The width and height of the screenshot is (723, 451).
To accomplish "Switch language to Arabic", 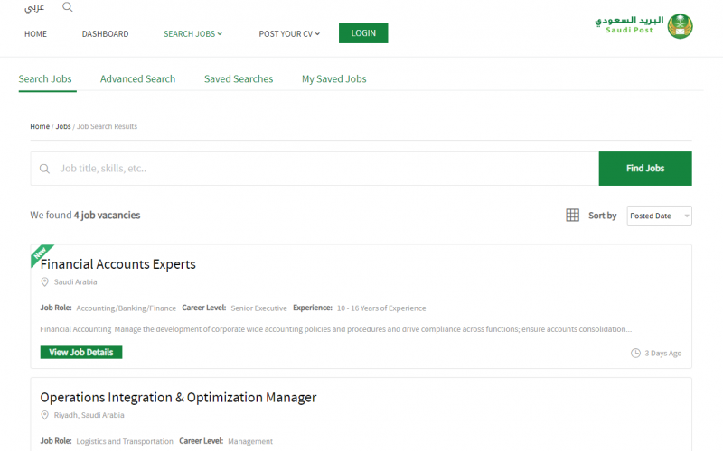I will pyautogui.click(x=34, y=7).
